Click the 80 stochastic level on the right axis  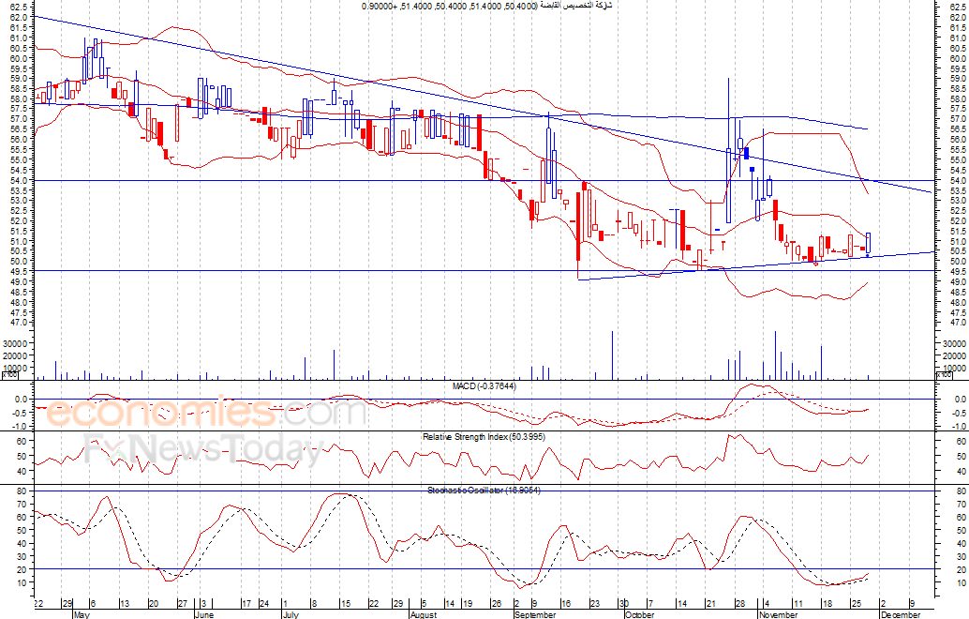pos(960,491)
